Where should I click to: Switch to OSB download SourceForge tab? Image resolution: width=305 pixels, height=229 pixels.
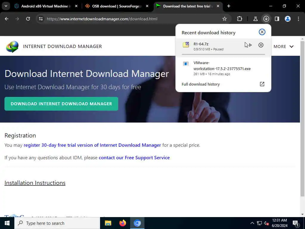[x=117, y=6]
